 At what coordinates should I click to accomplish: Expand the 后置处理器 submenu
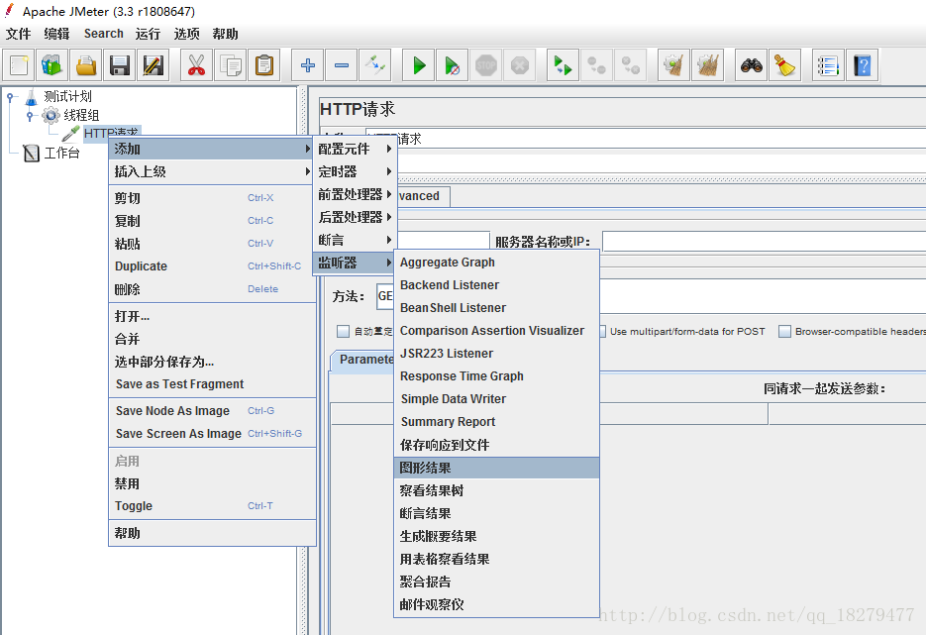pyautogui.click(x=355, y=217)
